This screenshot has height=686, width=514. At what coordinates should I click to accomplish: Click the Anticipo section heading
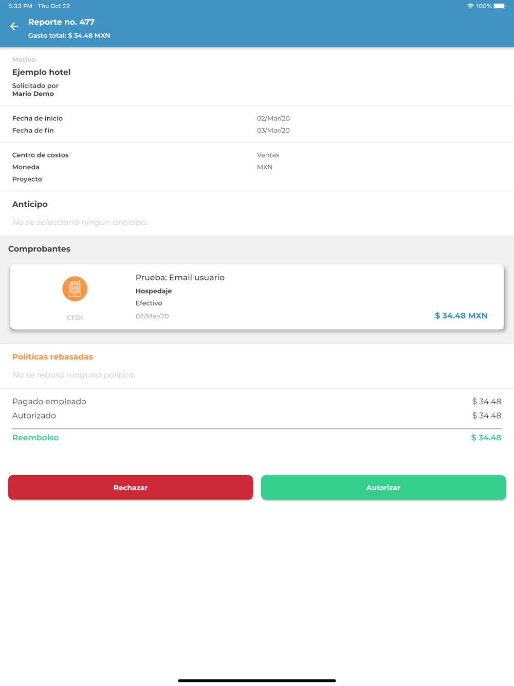coord(30,204)
